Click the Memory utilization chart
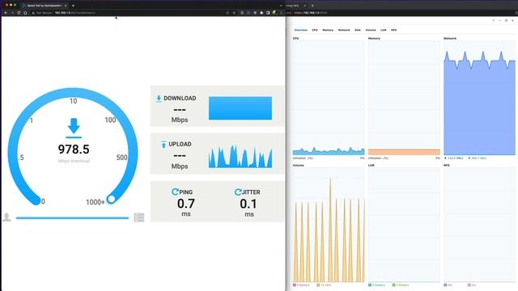 [404, 98]
